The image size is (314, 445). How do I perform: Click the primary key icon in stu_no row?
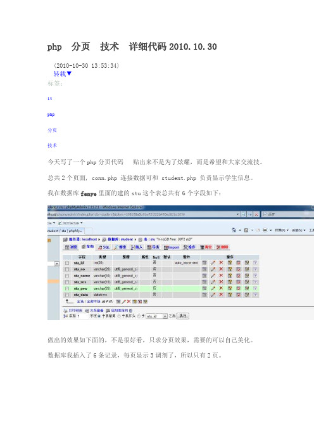(x=230, y=269)
